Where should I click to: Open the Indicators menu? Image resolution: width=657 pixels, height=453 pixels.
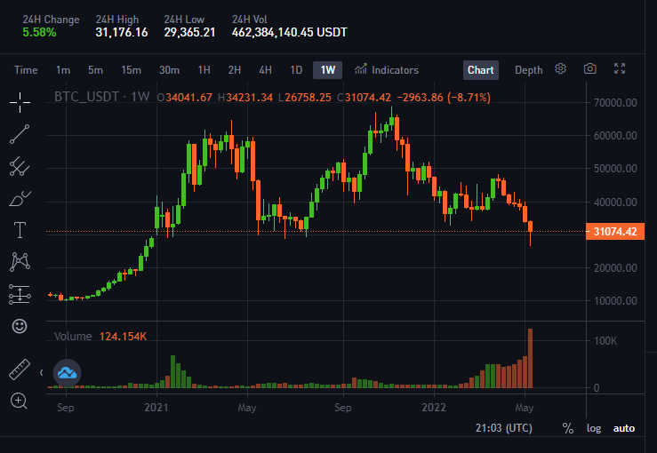point(387,70)
